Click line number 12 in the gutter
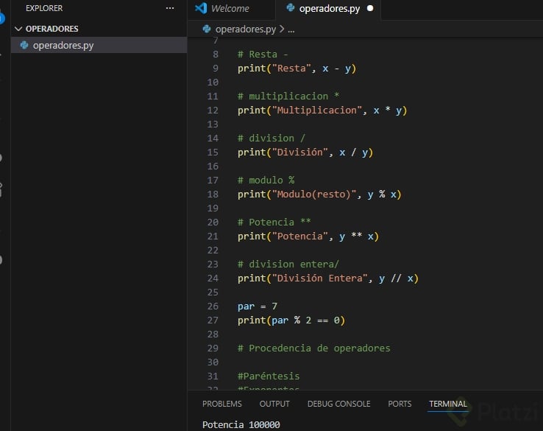This screenshot has width=543, height=431. coord(213,111)
